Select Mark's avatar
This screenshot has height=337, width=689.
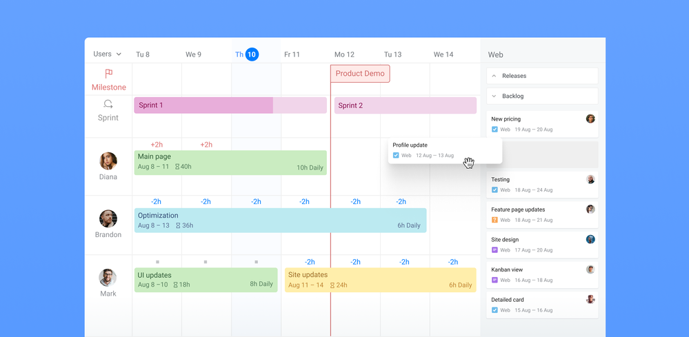(x=108, y=278)
